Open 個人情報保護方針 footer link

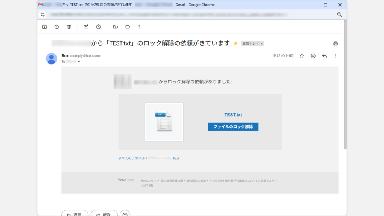pos(172,181)
